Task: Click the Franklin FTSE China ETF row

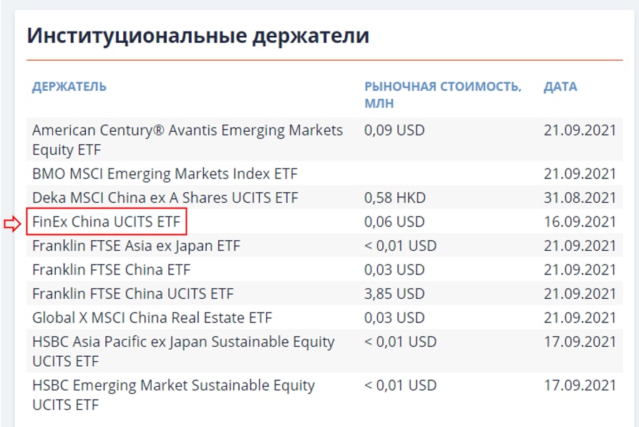Action: [111, 270]
